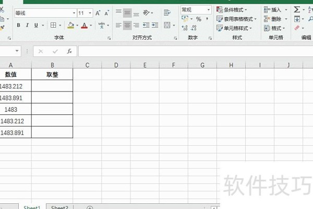This screenshot has width=313, height=209.
Task: Toggle italic formatting
Action: click(27, 25)
